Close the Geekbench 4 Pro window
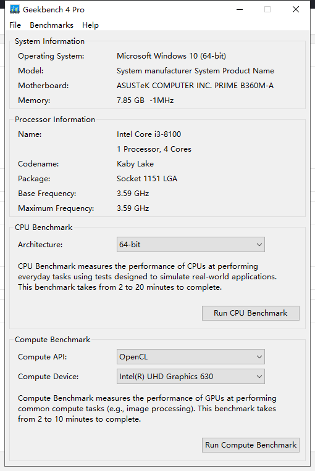Image resolution: width=315 pixels, height=471 pixels. [296, 10]
